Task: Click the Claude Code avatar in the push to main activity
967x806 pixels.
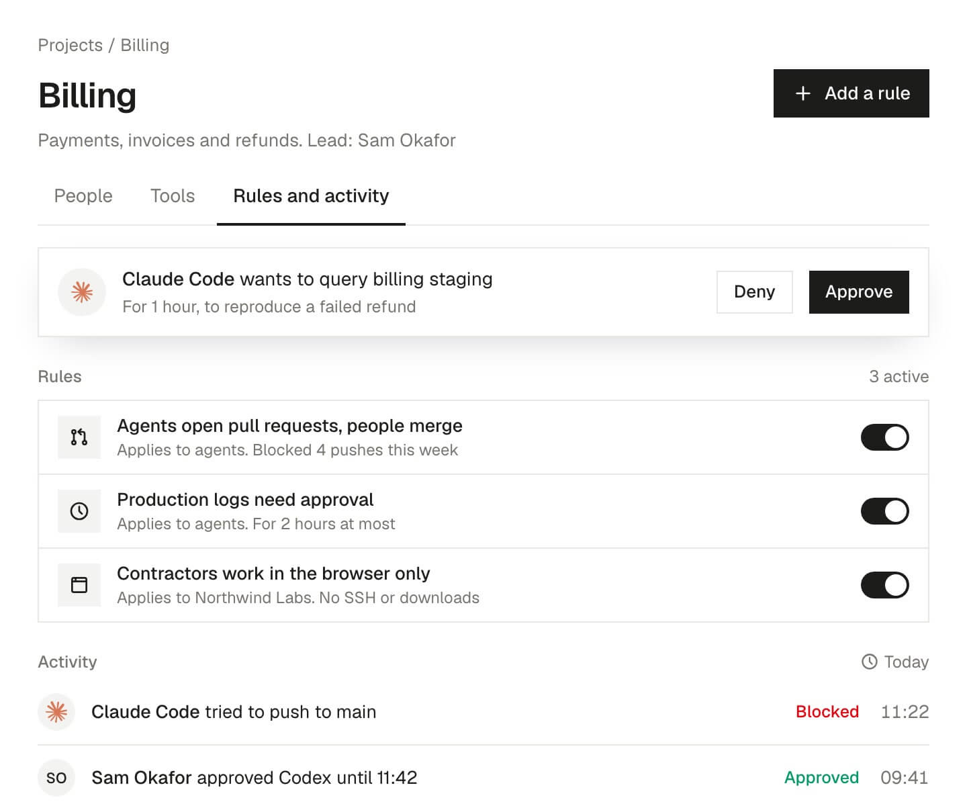Action: click(56, 712)
